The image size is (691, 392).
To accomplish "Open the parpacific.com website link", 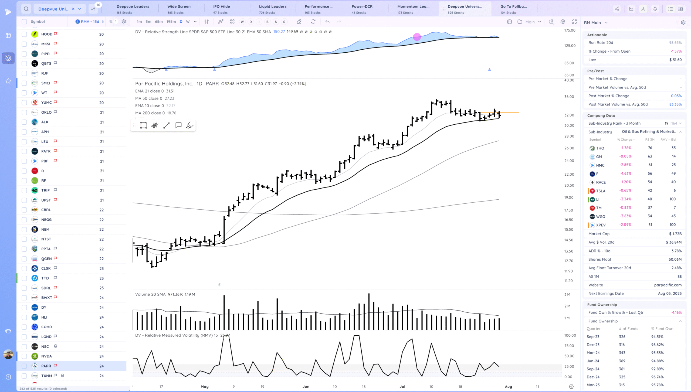I will point(668,285).
